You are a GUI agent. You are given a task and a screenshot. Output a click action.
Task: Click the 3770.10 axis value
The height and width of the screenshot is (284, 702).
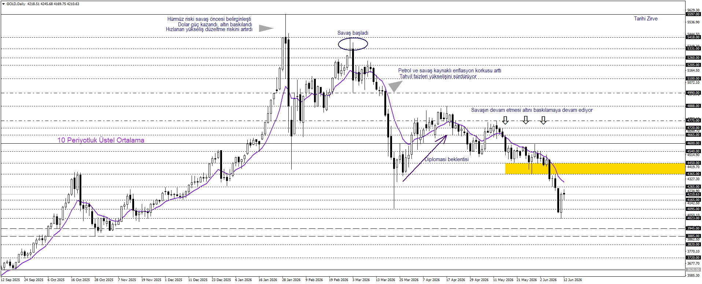point(693,251)
